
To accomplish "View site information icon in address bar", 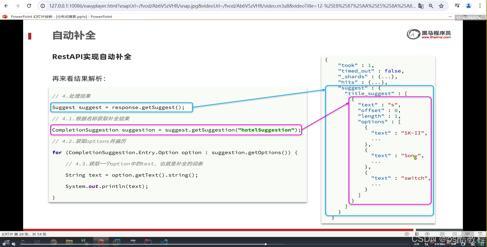I will [43, 6].
